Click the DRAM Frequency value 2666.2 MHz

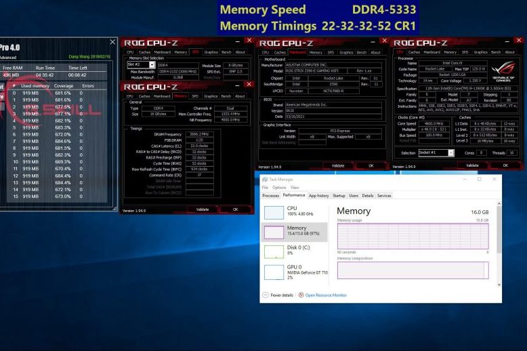coord(199,134)
